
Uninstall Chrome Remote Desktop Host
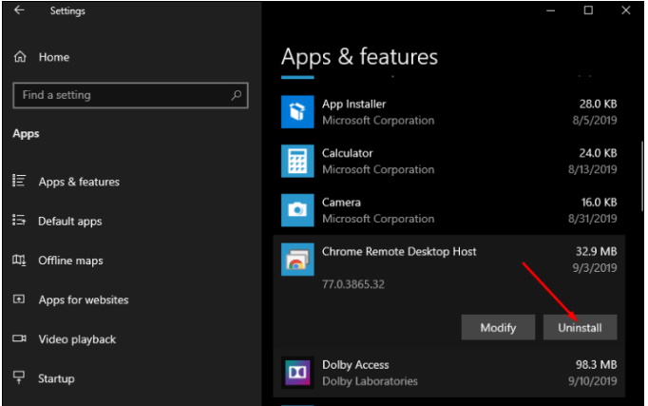tap(580, 327)
